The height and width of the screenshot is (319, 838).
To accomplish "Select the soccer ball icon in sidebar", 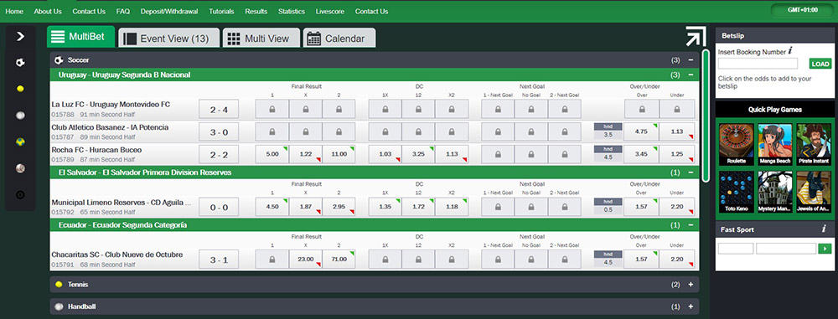I will [20, 63].
